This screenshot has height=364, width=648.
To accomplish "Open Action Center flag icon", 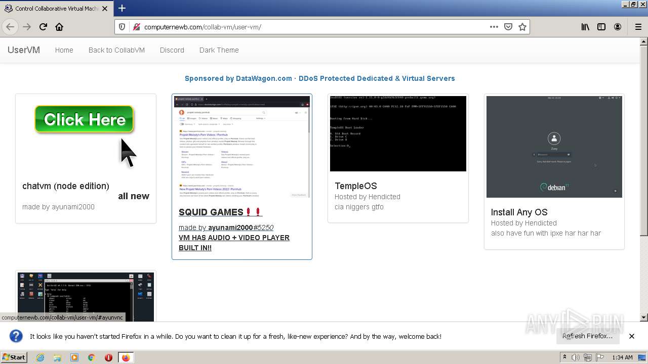I will pos(599,357).
